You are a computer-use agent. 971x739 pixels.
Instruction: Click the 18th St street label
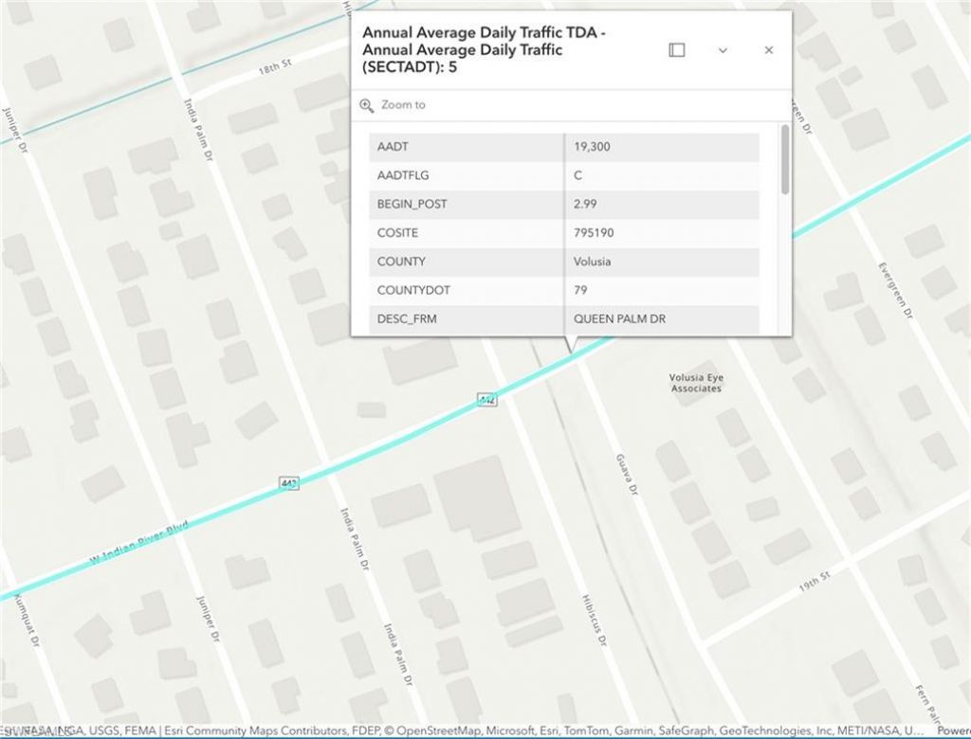[272, 71]
